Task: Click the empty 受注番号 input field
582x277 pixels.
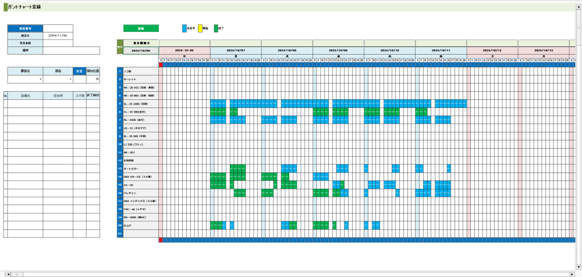Action: pos(58,28)
